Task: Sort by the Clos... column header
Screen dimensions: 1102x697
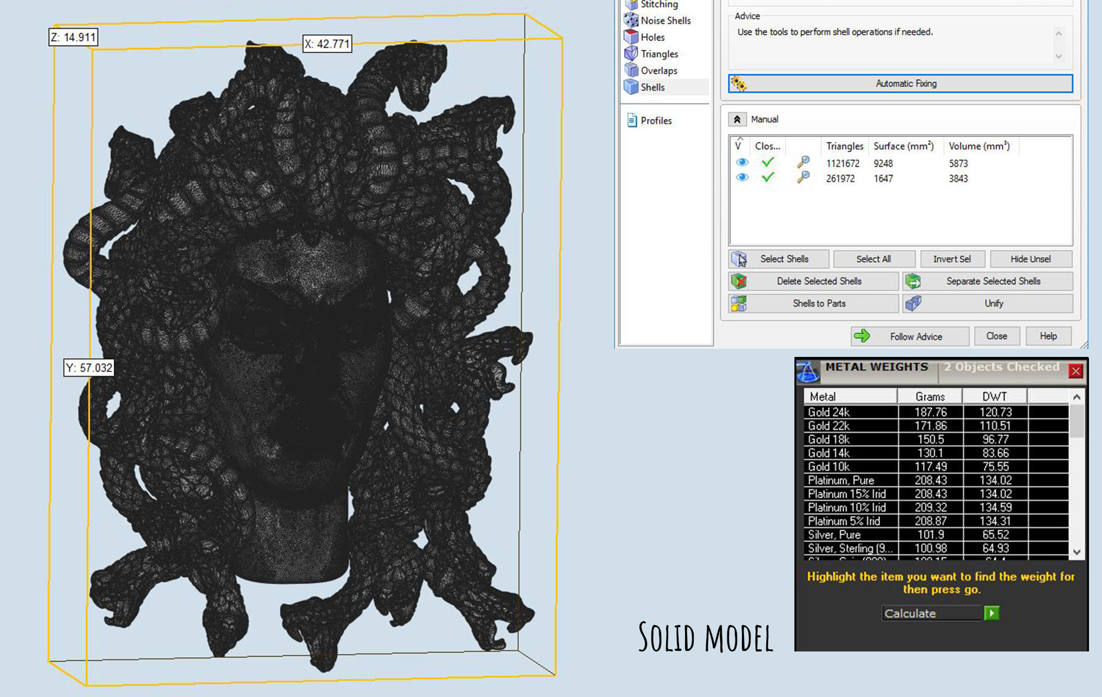Action: pos(767,146)
